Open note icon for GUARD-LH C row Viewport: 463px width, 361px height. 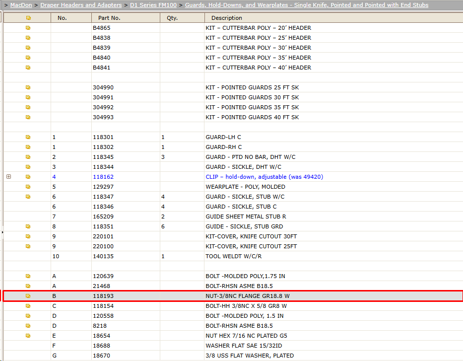(x=28, y=137)
